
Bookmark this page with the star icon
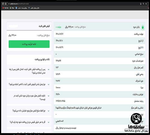click(x=146, y=4)
